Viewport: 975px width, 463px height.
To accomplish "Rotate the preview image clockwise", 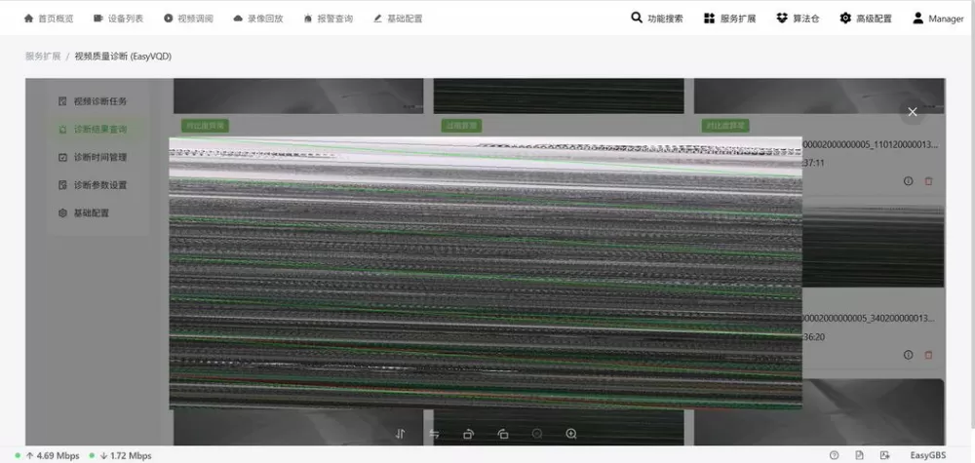I will click(x=468, y=434).
